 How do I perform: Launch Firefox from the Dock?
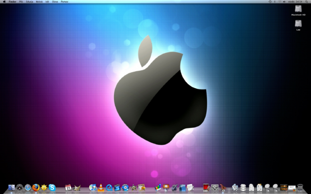36,187
